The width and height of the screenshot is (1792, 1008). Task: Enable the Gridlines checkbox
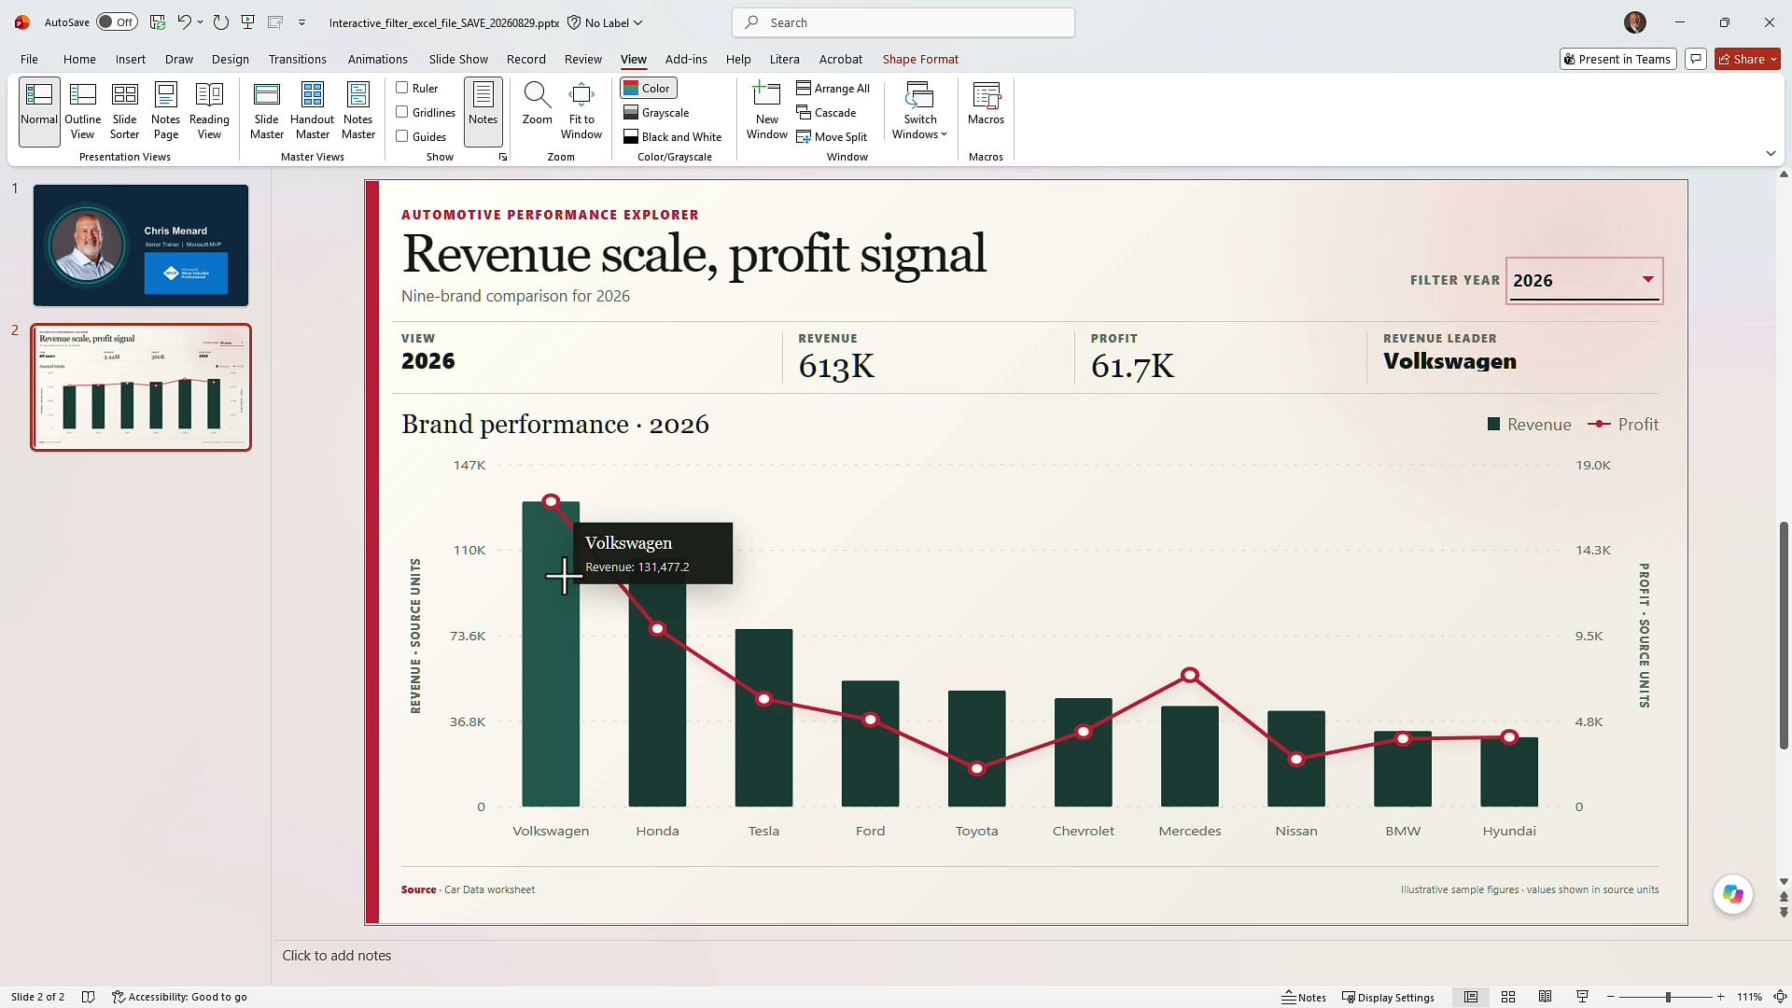point(402,112)
